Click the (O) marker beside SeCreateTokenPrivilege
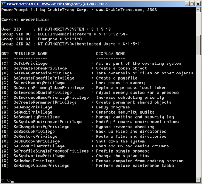The width and height of the screenshot is (202, 184). pyautogui.click(x=5, y=68)
